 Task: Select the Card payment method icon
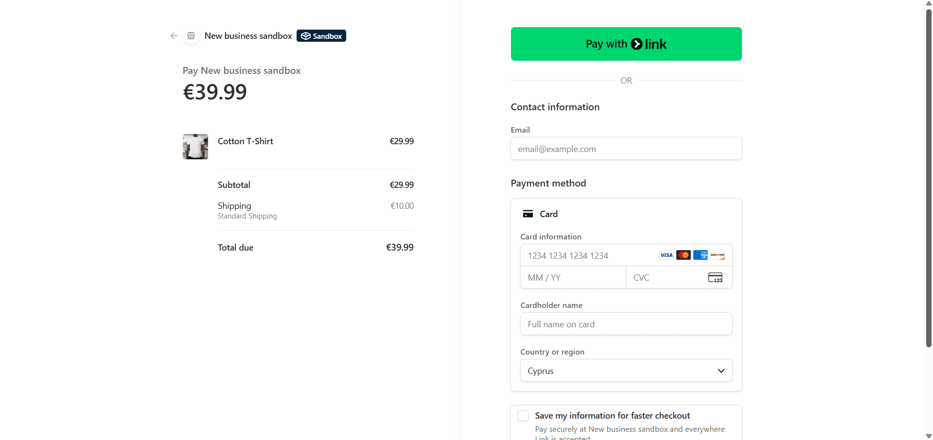(x=528, y=214)
